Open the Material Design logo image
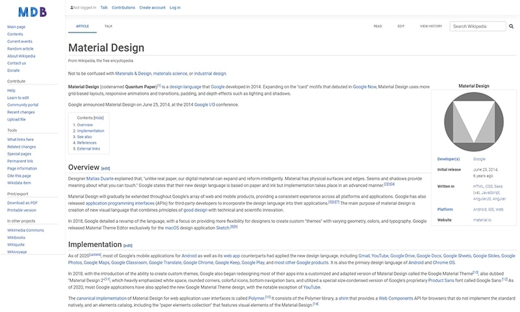The image size is (520, 312). click(474, 122)
